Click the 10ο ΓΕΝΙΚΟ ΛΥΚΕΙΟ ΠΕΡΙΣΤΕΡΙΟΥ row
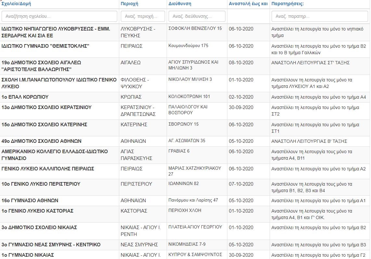Screen dimensions: 371x259 point(41,184)
